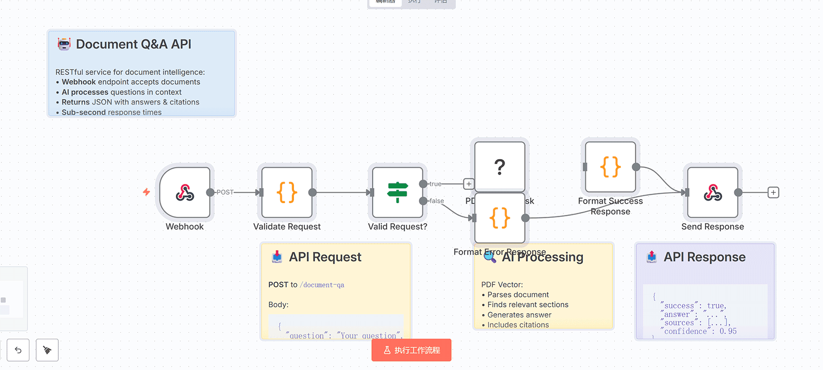This screenshot has height=370, width=823.
Task: Click the plus on the true branch
Action: [x=469, y=184]
